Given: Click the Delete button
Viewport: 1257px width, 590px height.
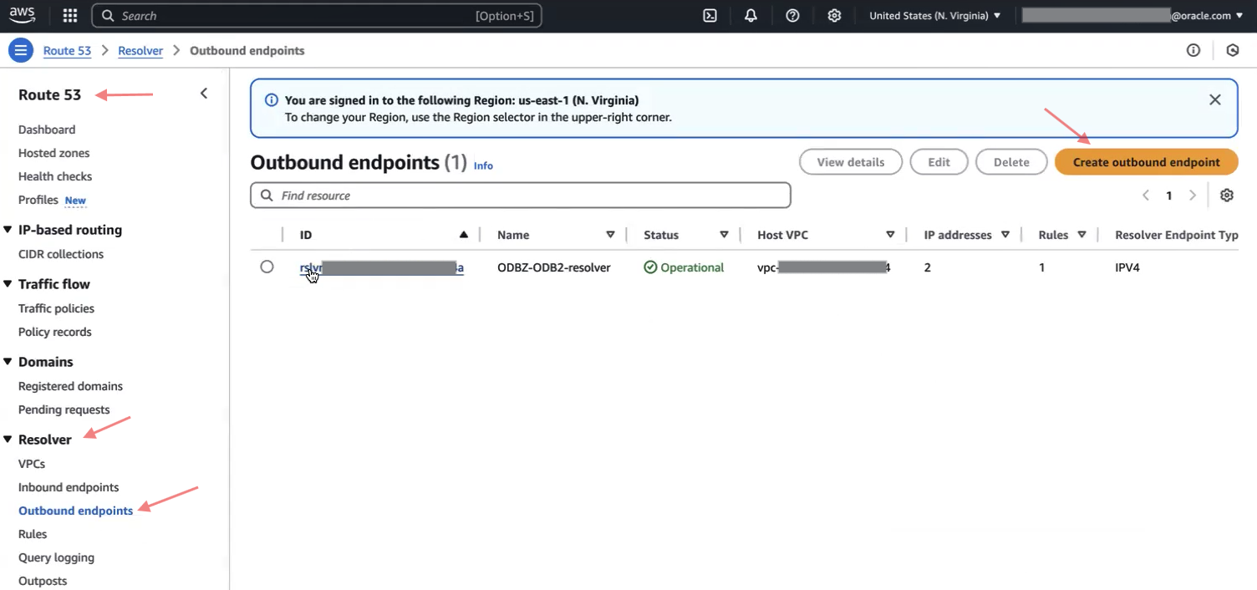Looking at the screenshot, I should point(1011,162).
